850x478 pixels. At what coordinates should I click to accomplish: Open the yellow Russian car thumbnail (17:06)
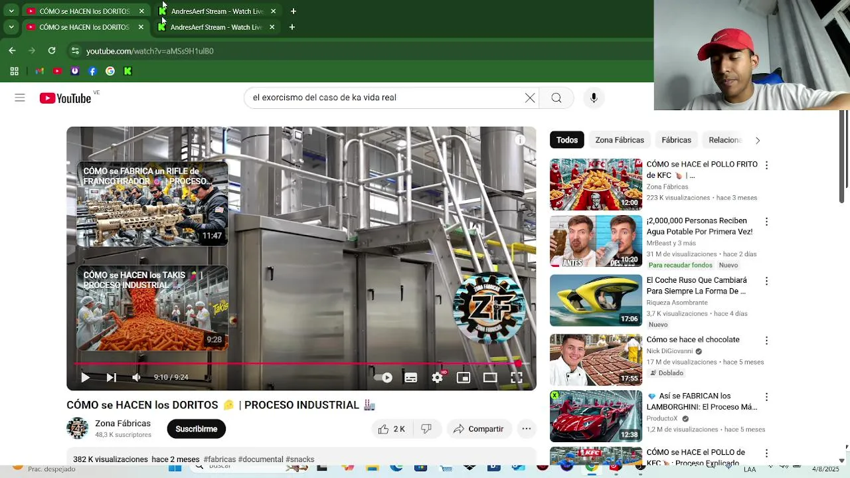click(x=596, y=301)
